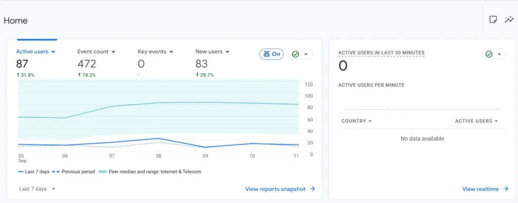Click green check icon in overview card
This screenshot has width=518, height=203.
[295, 54]
